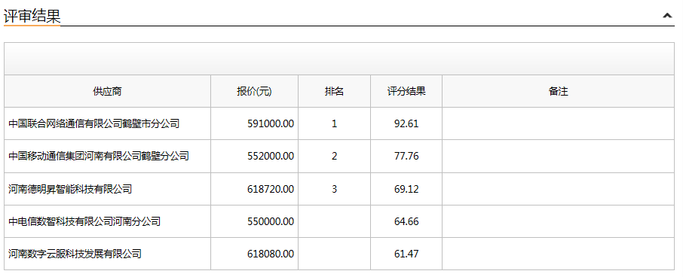683x277 pixels.
Task: Click the 评审结果 section title
Action: 32,16
